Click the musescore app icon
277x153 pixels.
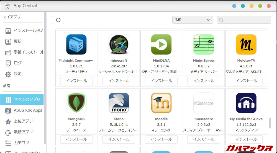(x=204, y=103)
